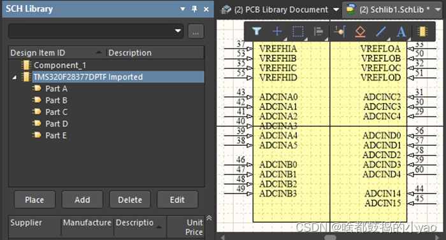
Task: Pin the SCH Library panel
Action: (194, 9)
